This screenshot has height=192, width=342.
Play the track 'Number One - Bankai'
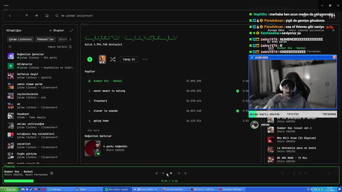point(108,81)
